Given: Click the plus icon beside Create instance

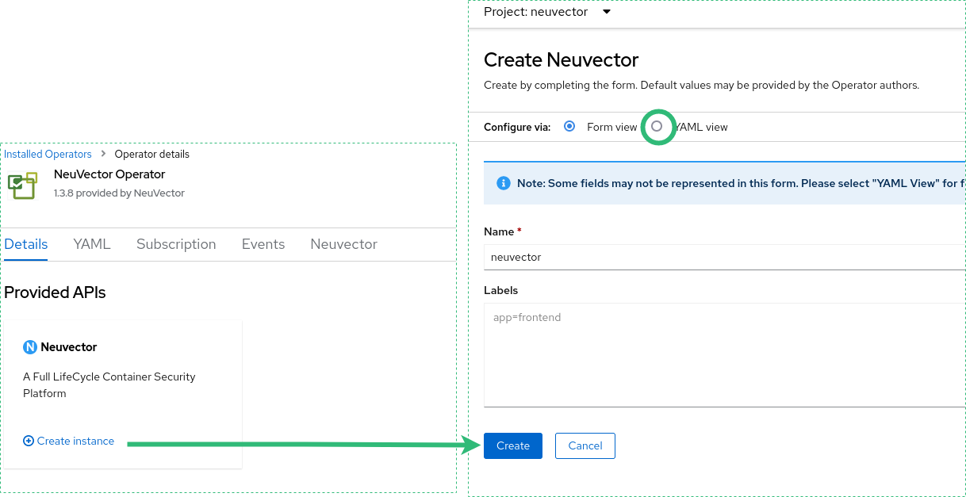Looking at the screenshot, I should click(29, 441).
